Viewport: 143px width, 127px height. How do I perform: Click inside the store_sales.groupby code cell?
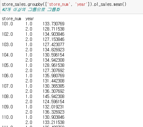pos(71,7)
